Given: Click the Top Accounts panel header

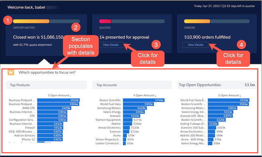Looking at the screenshot, I should 132,85.
